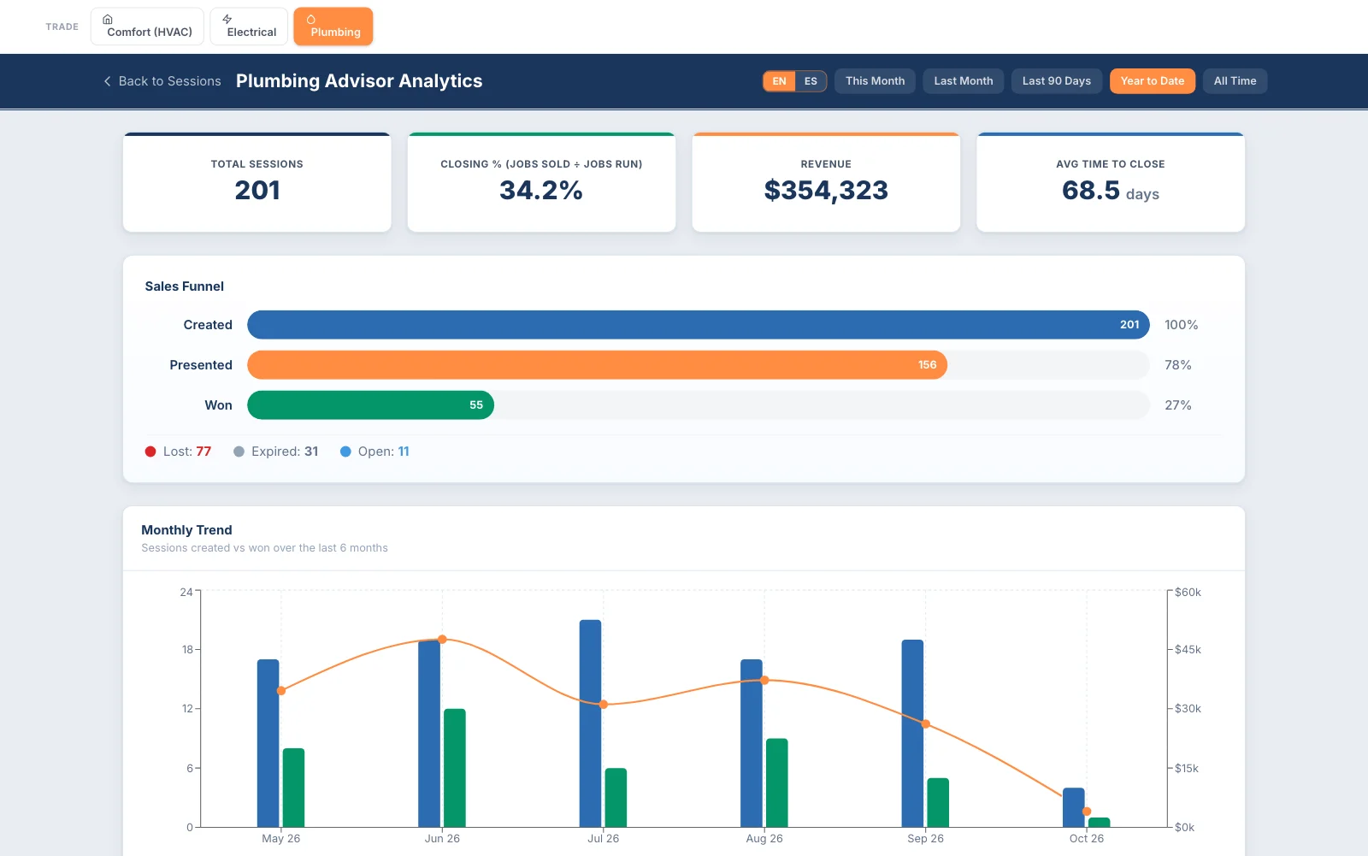Click the $60k right axis label

1188,593
